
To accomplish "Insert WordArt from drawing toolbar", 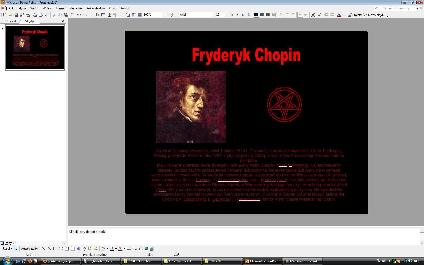I will click(x=78, y=249).
